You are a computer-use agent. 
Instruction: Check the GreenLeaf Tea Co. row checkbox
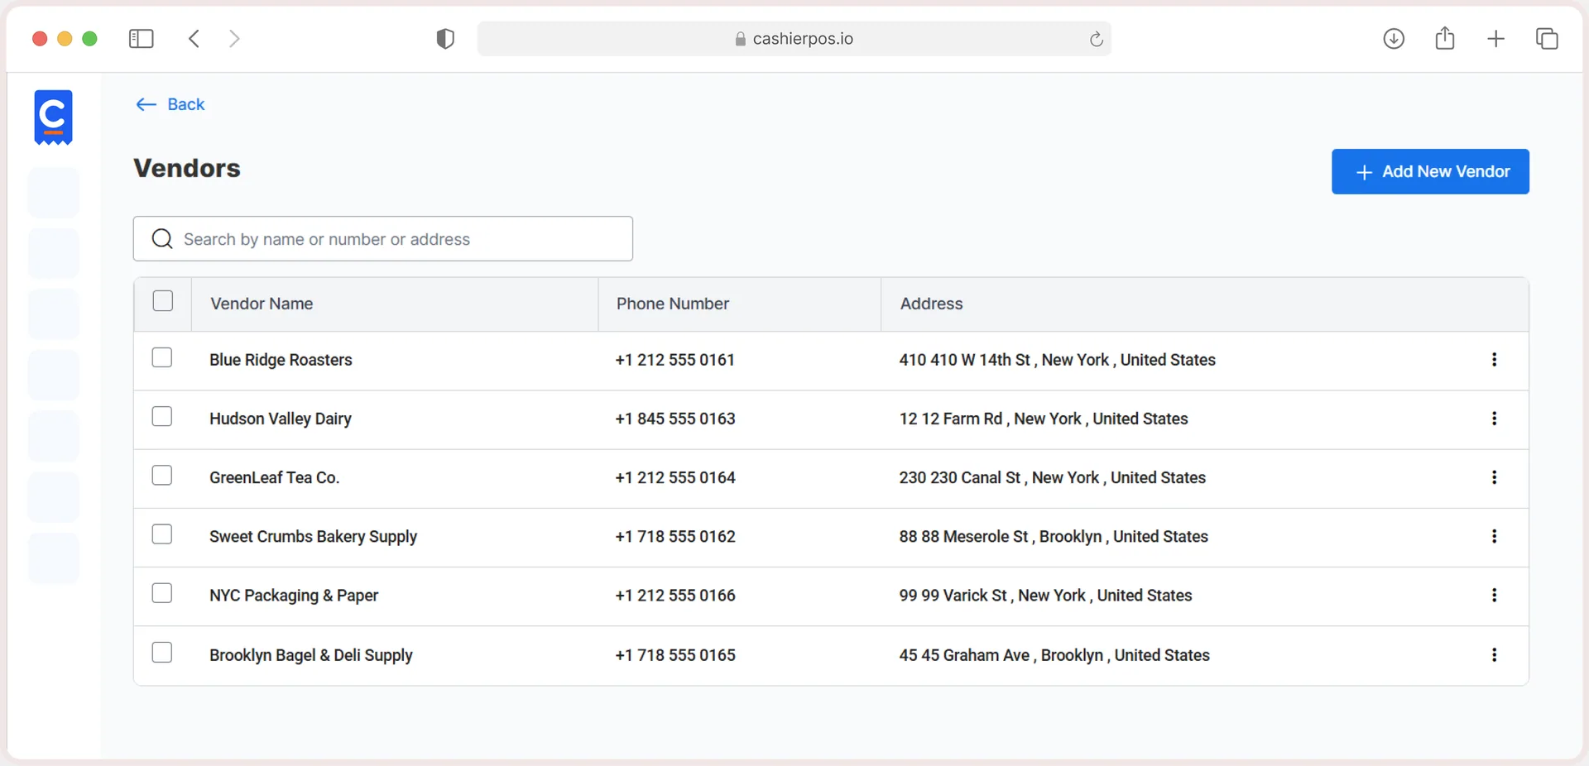tap(162, 476)
